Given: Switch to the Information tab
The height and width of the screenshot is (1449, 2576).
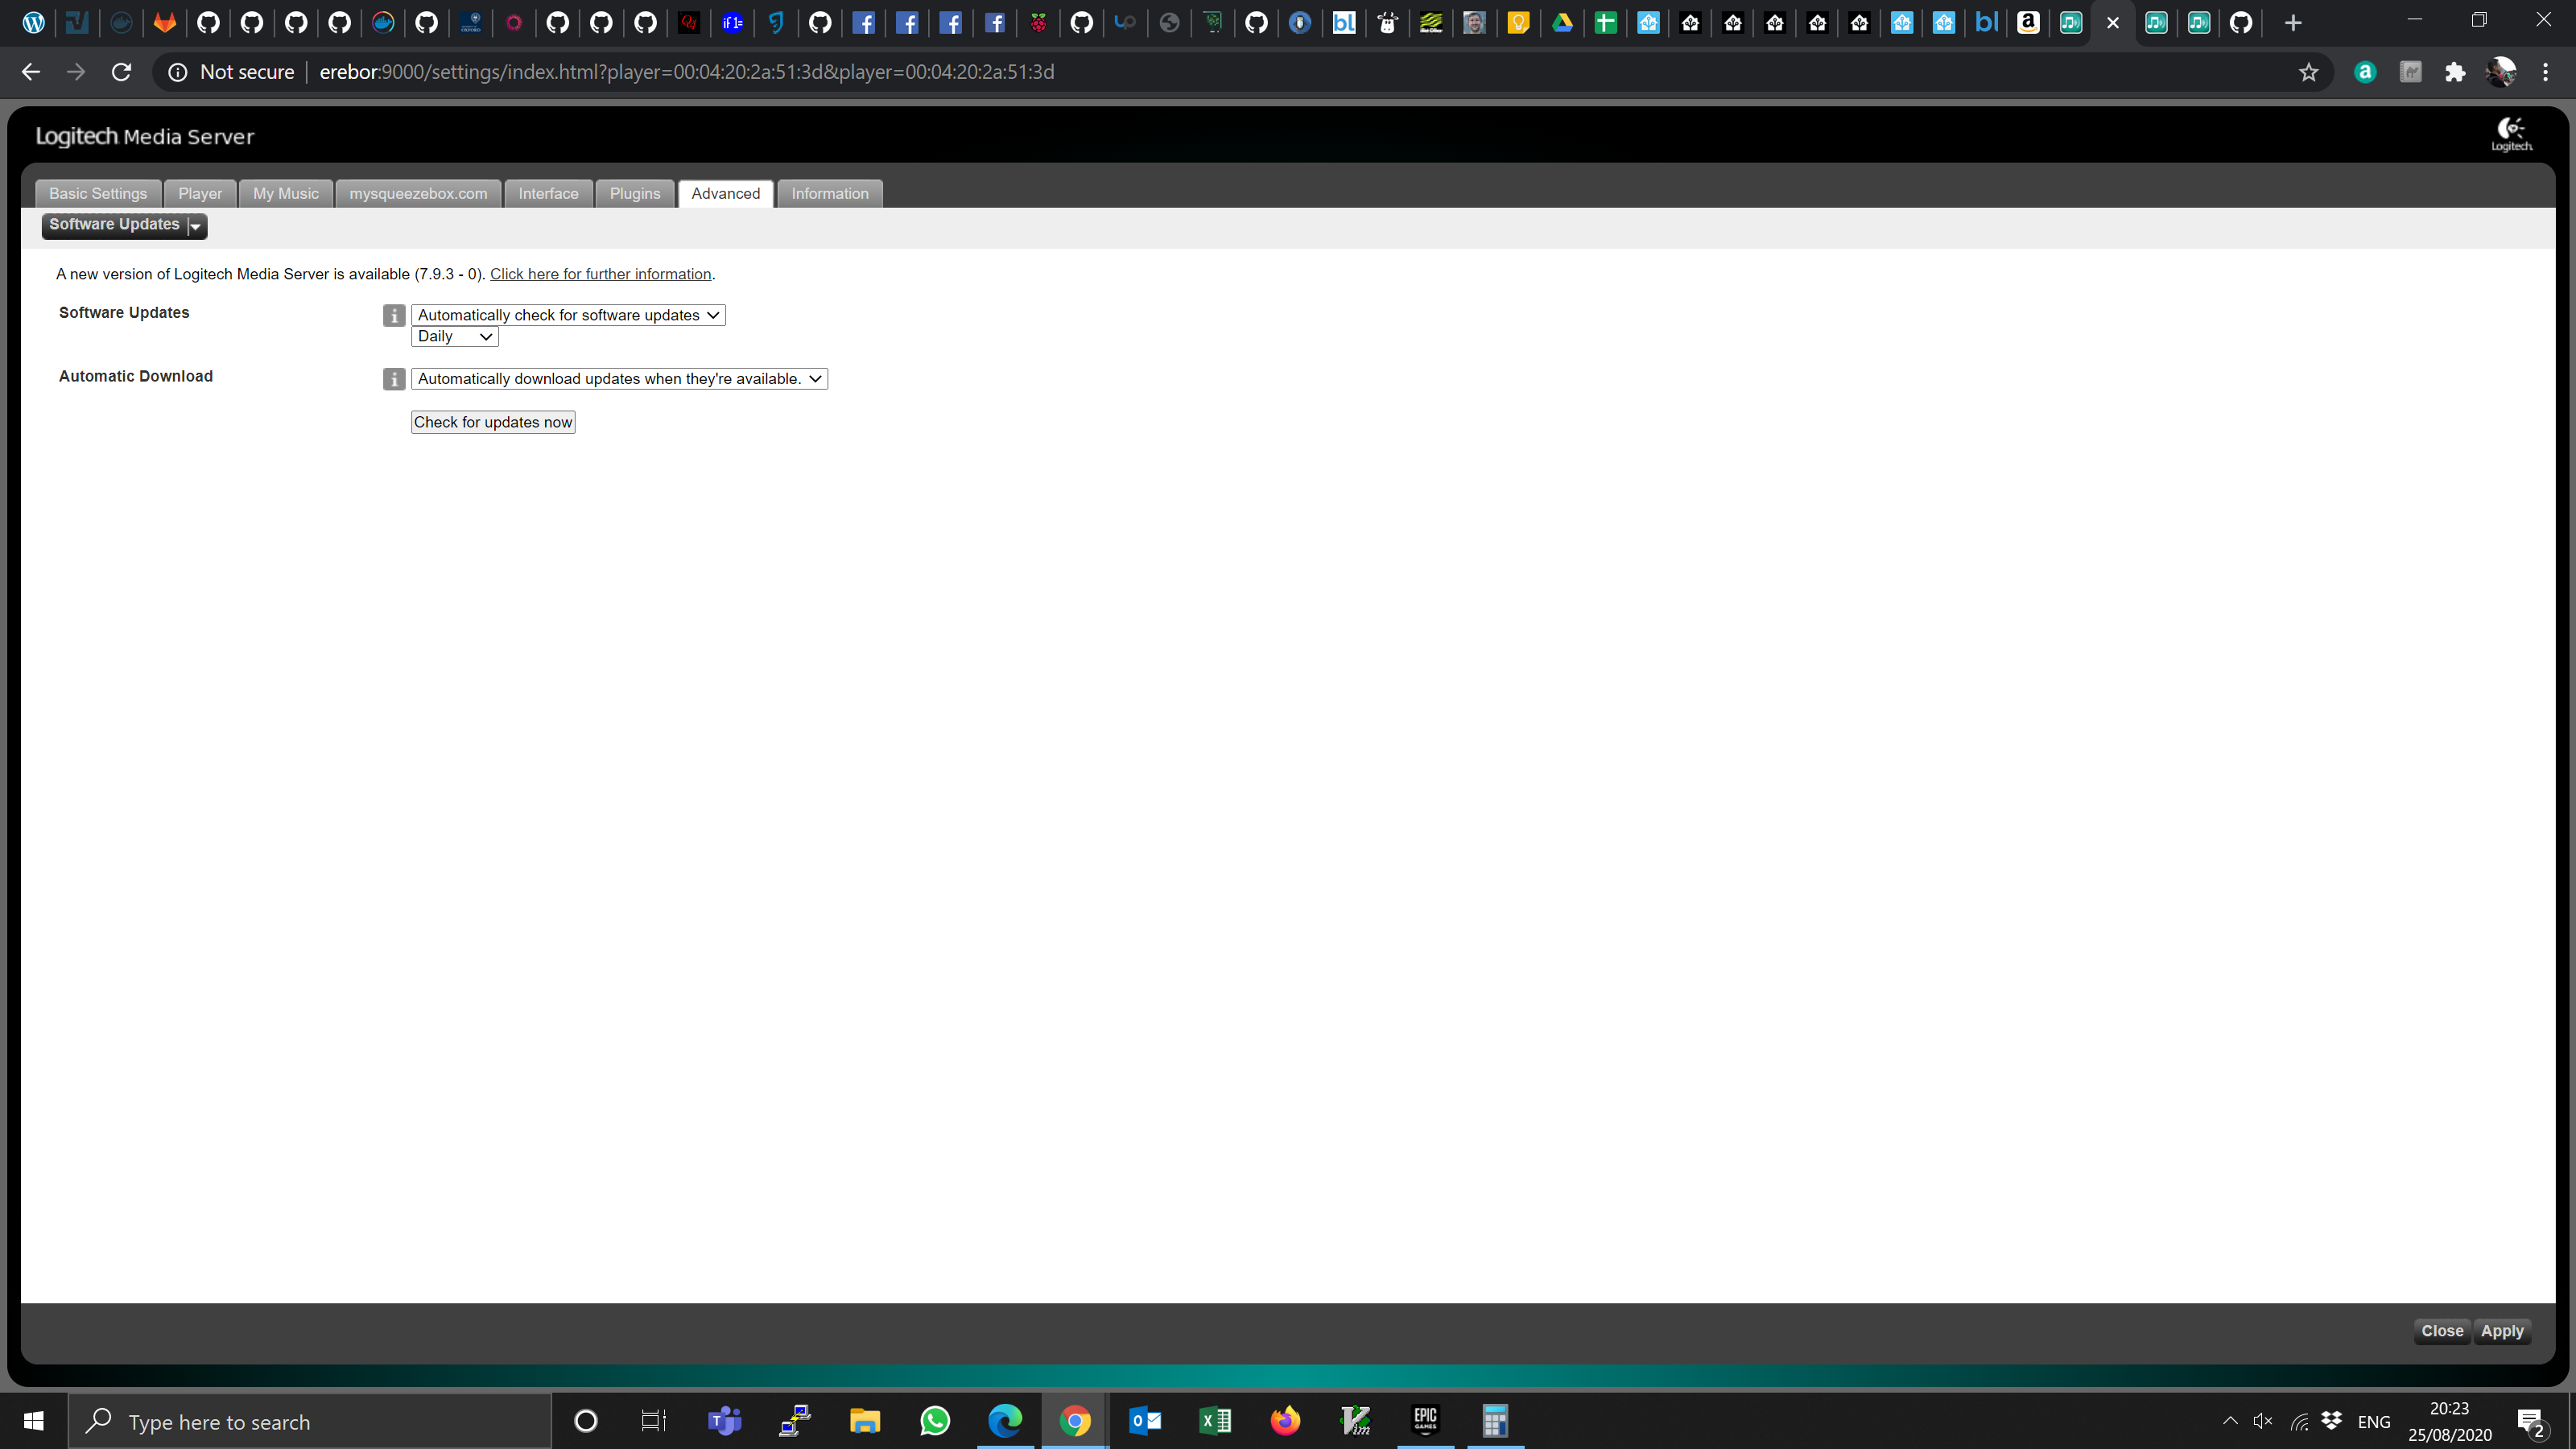Looking at the screenshot, I should (x=829, y=193).
